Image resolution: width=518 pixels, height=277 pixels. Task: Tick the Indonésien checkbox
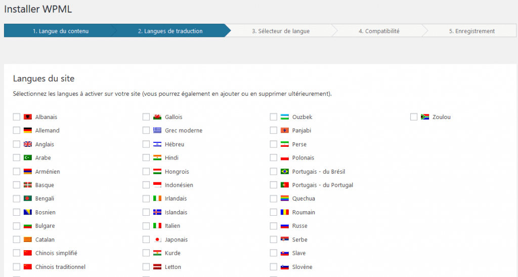(x=146, y=185)
